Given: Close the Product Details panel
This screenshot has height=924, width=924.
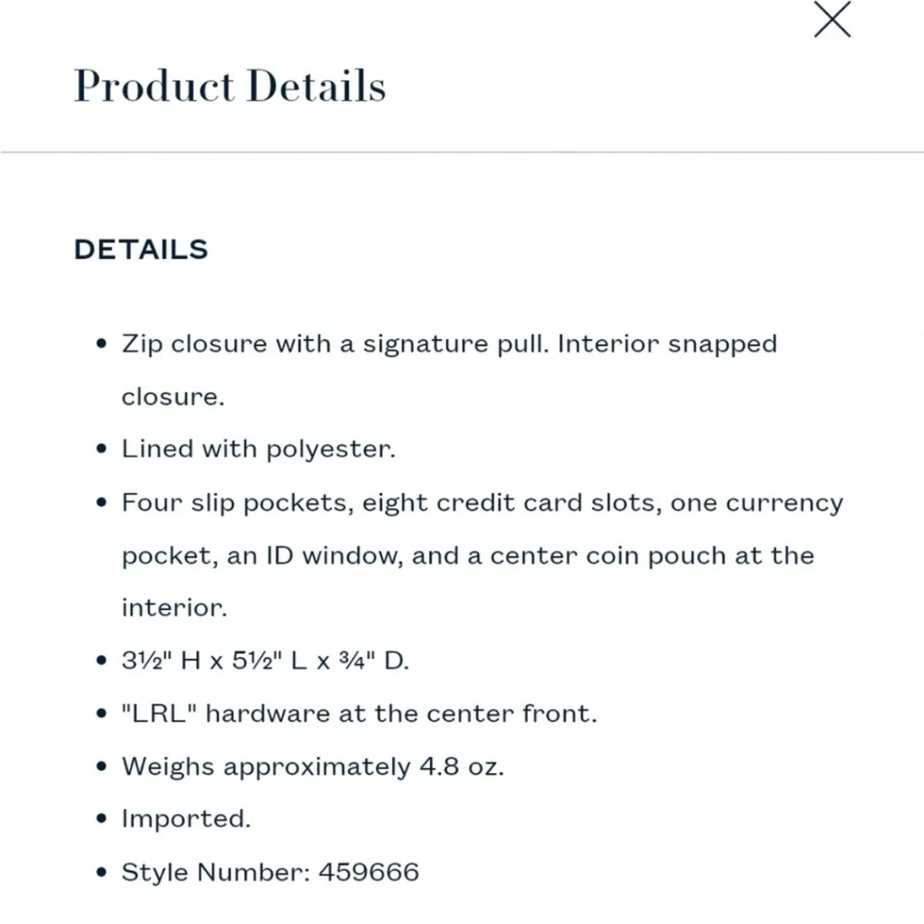Looking at the screenshot, I should 832,20.
